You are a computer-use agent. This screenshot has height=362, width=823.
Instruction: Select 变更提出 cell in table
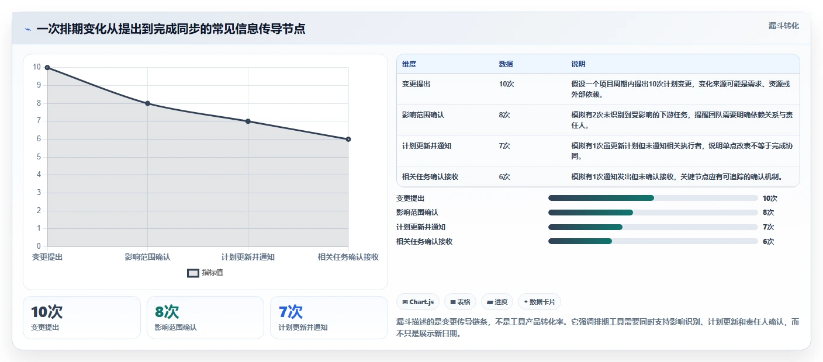[416, 84]
